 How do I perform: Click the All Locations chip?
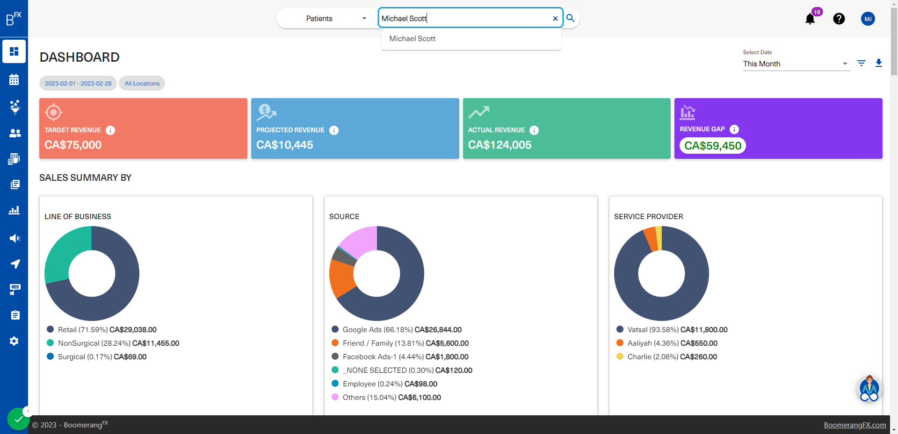pos(142,83)
